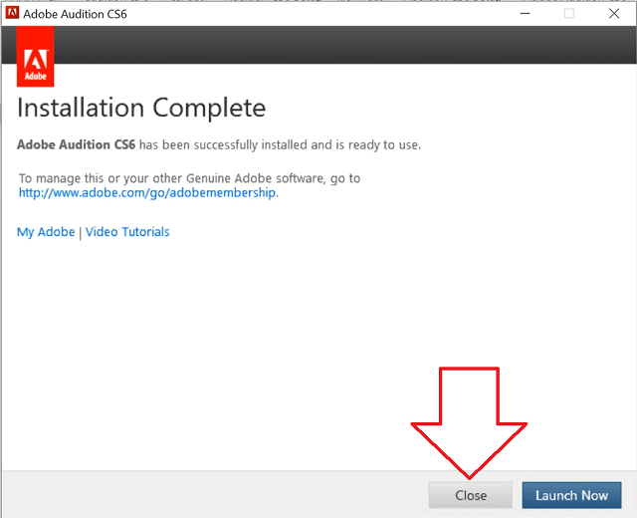Click the Installation Complete heading
Image resolution: width=637 pixels, height=518 pixels.
pyautogui.click(x=141, y=108)
